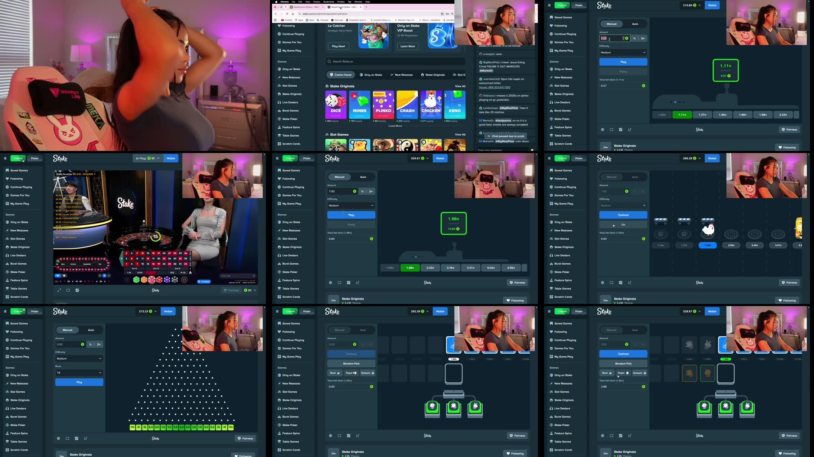Click Following heart button in 328.87 frame
This screenshot has height=457, width=814.
(787, 454)
